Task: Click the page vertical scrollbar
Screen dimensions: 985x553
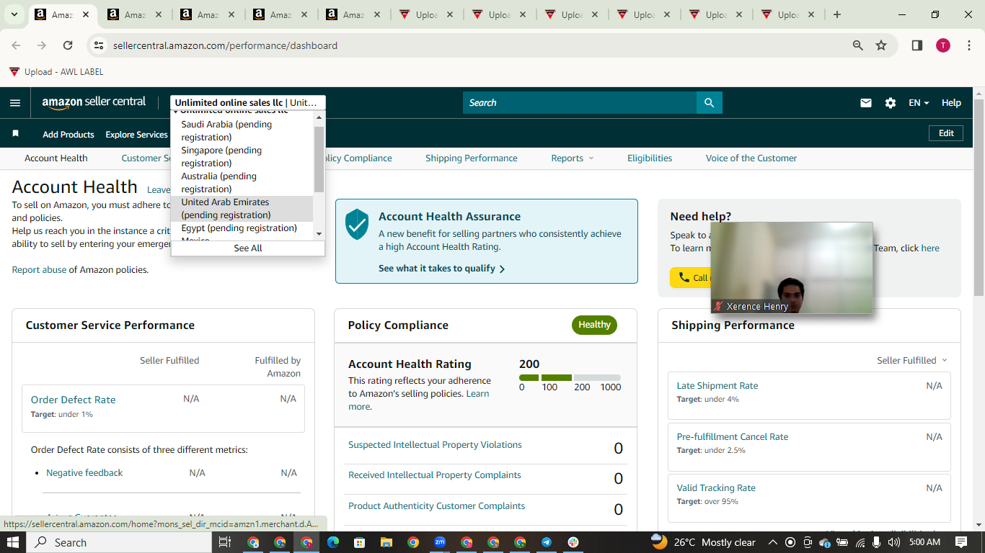Action: 979,197
